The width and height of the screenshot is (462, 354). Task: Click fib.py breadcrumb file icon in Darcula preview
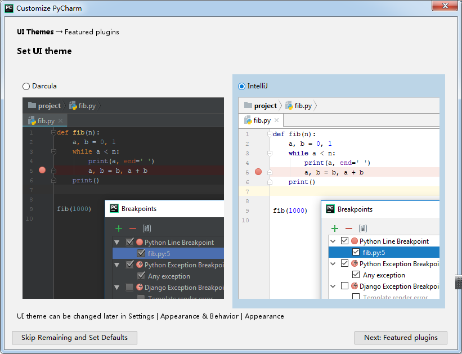[x=73, y=105]
